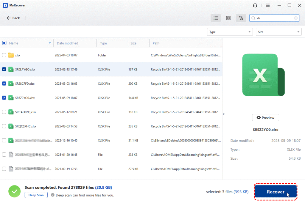The image size is (305, 203).
Task: Click the Recover button
Action: (x=276, y=192)
